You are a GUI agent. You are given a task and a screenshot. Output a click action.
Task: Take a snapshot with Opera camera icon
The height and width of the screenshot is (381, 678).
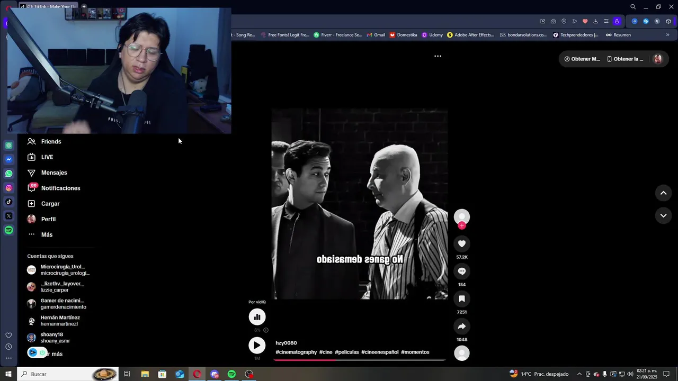553,21
